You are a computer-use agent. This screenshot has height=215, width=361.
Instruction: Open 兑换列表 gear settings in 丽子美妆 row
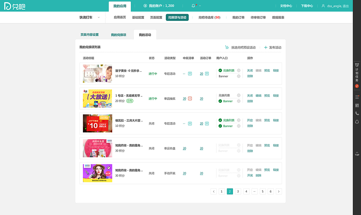click(x=239, y=70)
